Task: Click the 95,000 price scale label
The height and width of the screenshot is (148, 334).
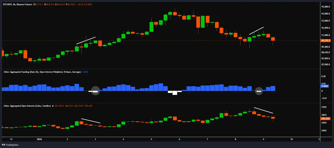Action: (325, 7)
